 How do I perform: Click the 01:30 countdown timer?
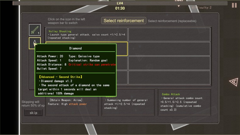tap(120, 8)
